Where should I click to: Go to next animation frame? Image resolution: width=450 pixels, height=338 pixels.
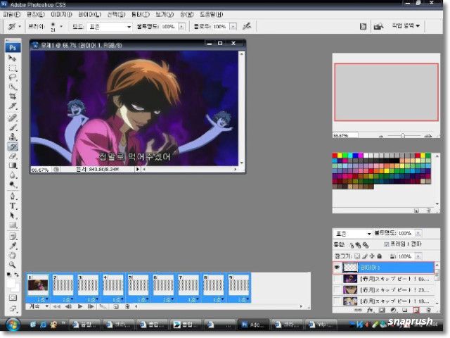click(91, 307)
